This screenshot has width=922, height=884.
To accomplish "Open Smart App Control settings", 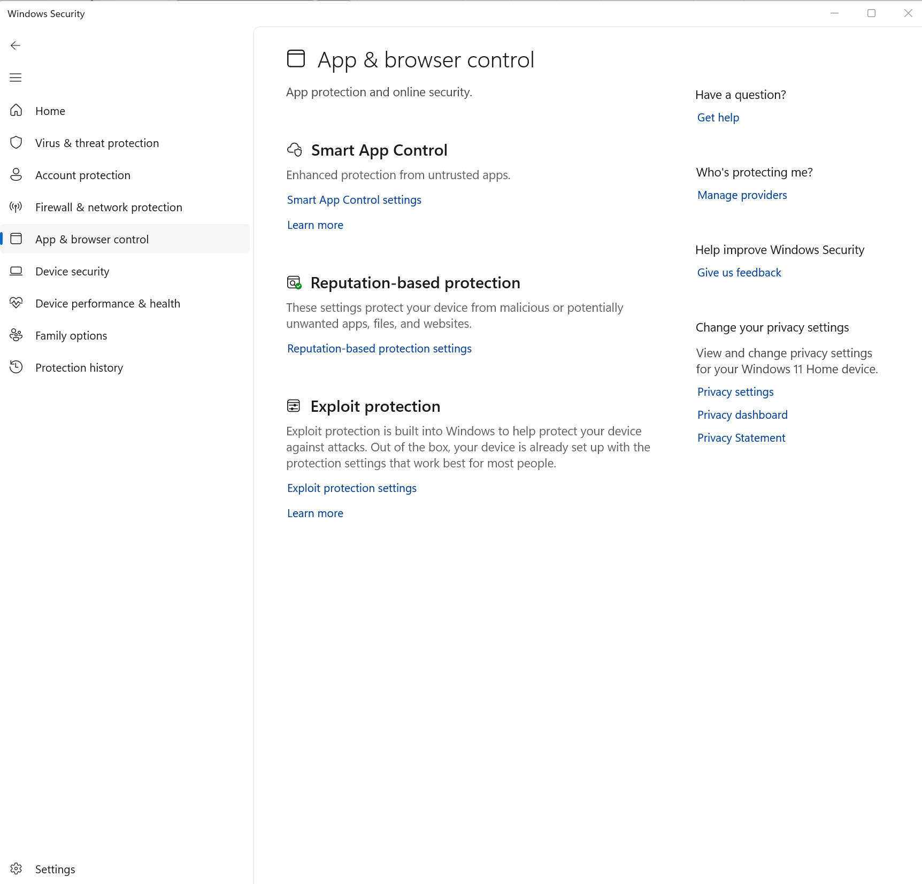I will (354, 200).
